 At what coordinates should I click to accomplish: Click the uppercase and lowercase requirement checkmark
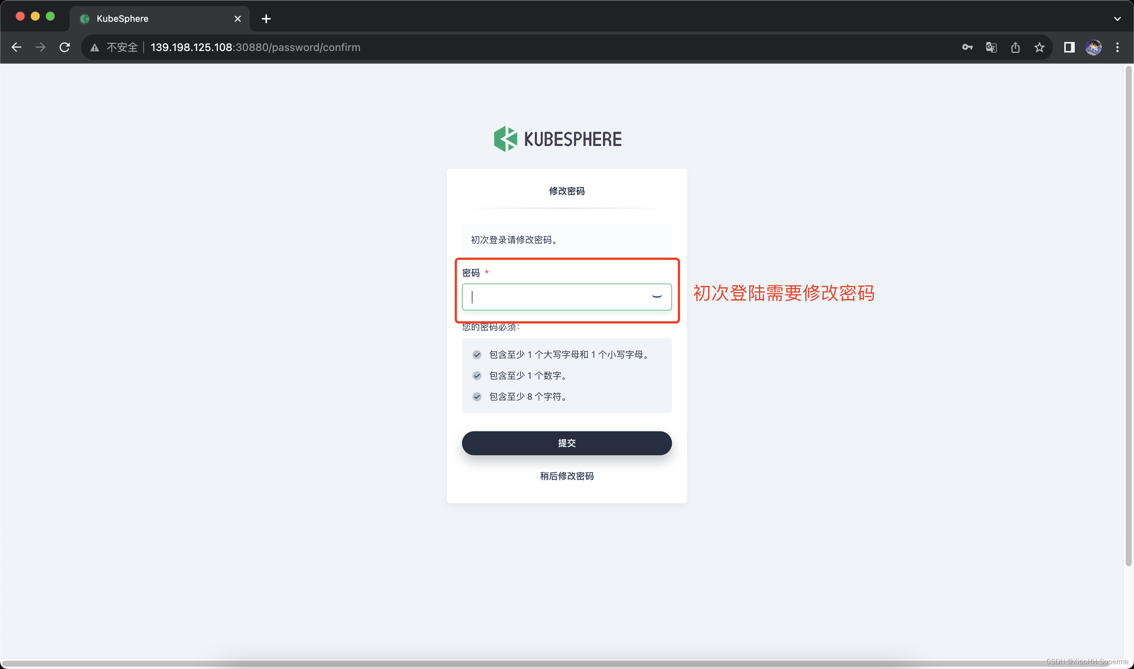point(477,355)
